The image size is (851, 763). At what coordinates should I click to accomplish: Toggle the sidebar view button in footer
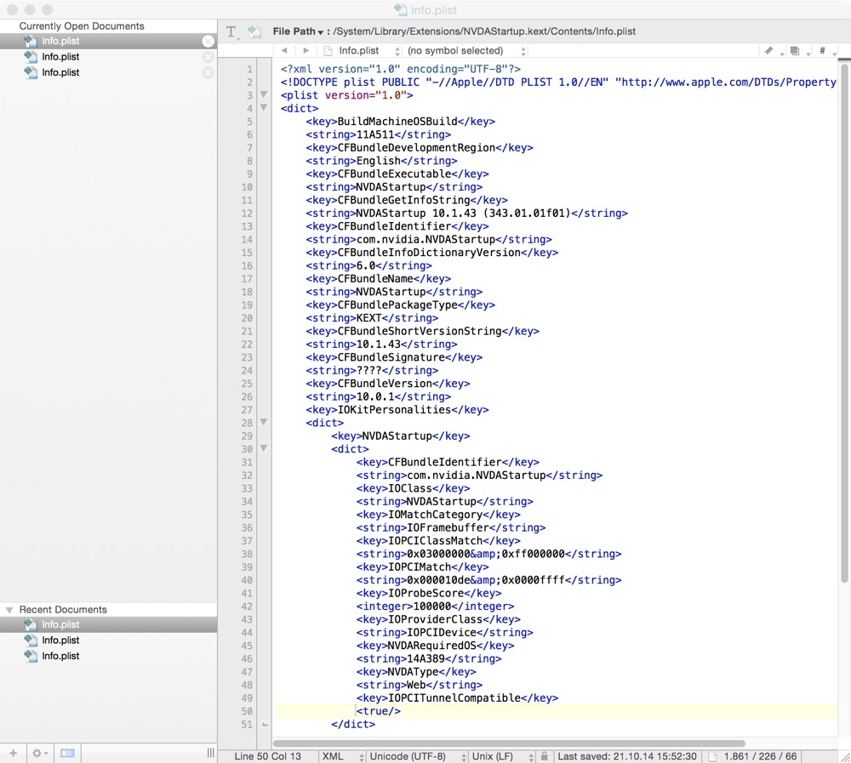point(67,754)
